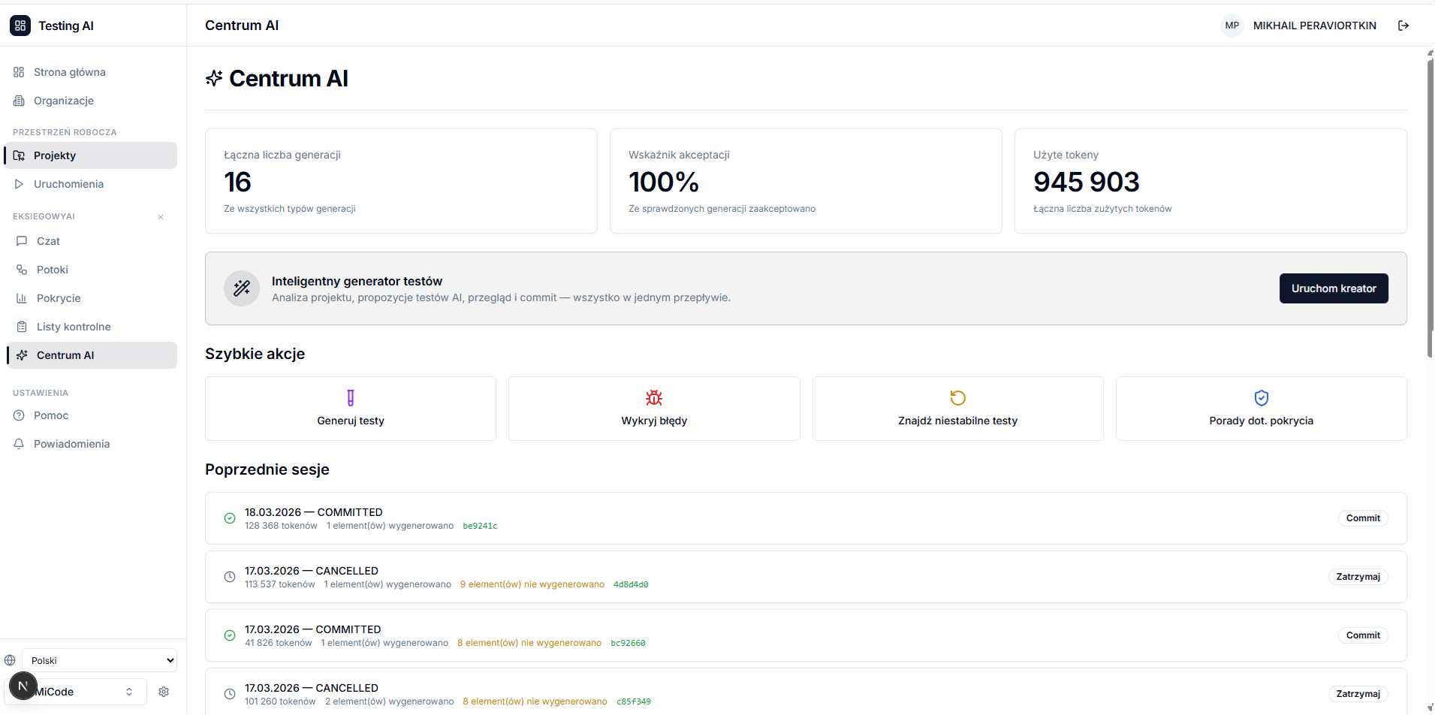Click the Pokrycie chart icon
The height and width of the screenshot is (715, 1435).
click(22, 298)
